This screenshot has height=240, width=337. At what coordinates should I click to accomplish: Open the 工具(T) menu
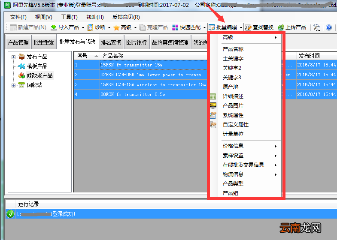tap(69, 17)
